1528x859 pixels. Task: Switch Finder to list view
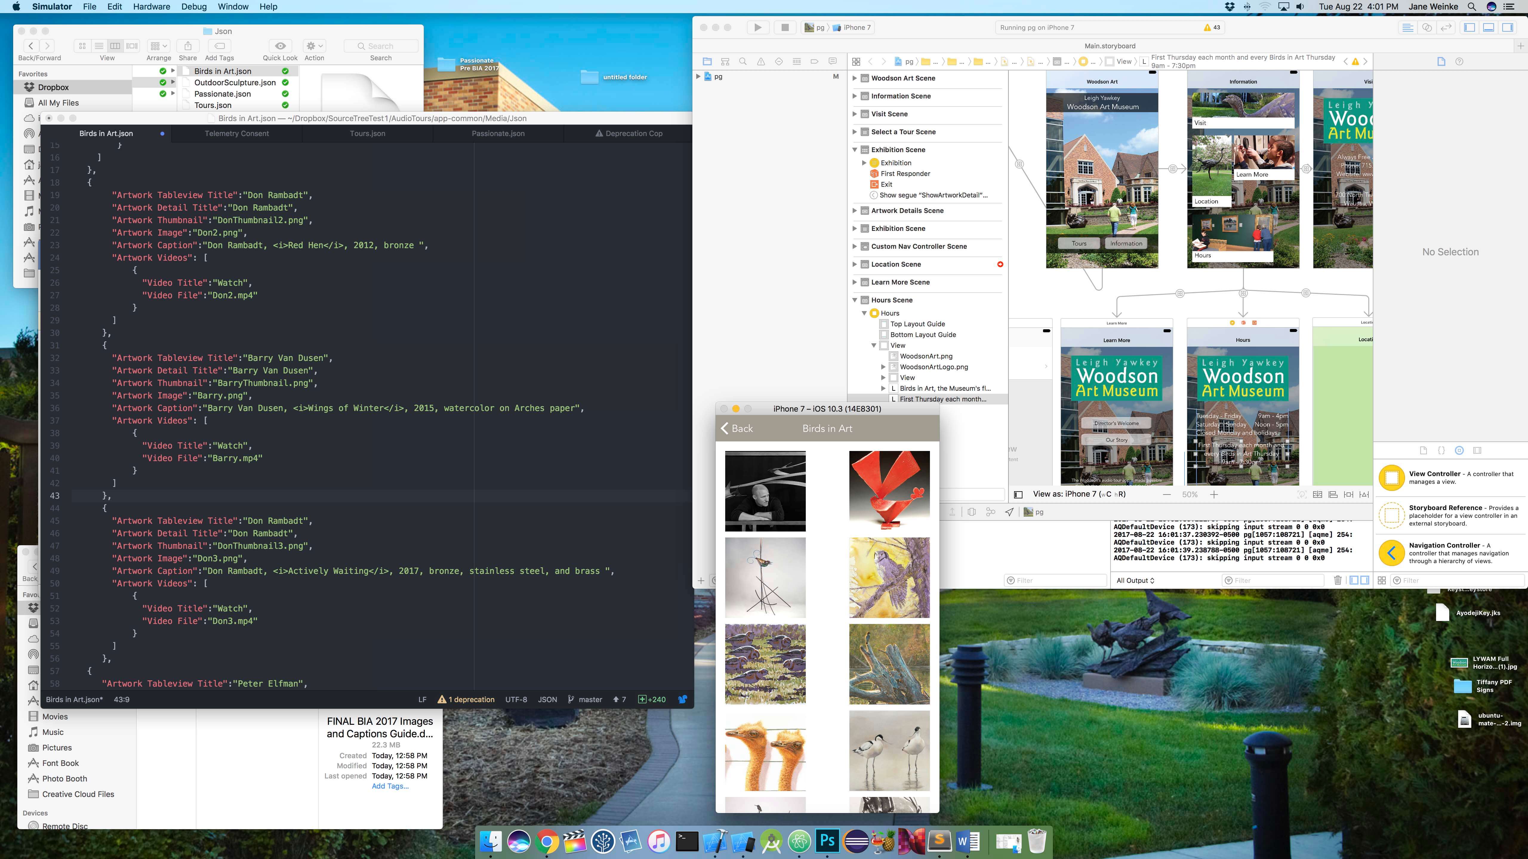(x=99, y=46)
